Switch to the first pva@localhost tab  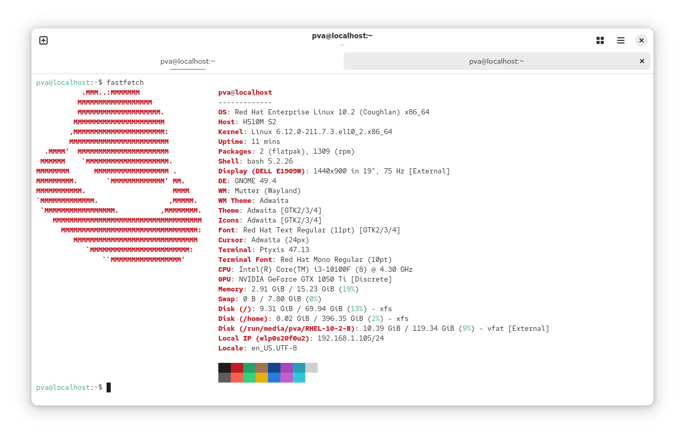[x=187, y=61]
